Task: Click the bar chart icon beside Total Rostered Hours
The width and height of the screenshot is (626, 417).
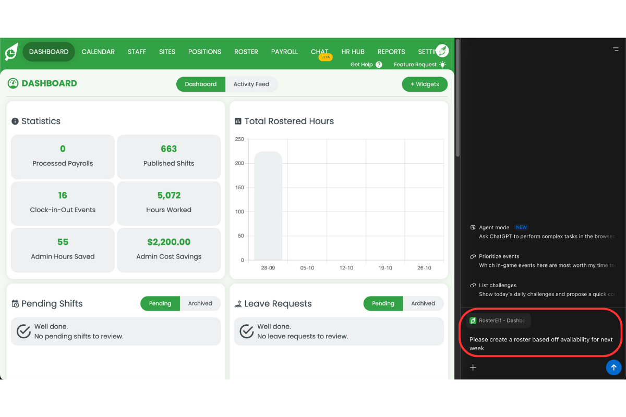Action: [x=238, y=120]
